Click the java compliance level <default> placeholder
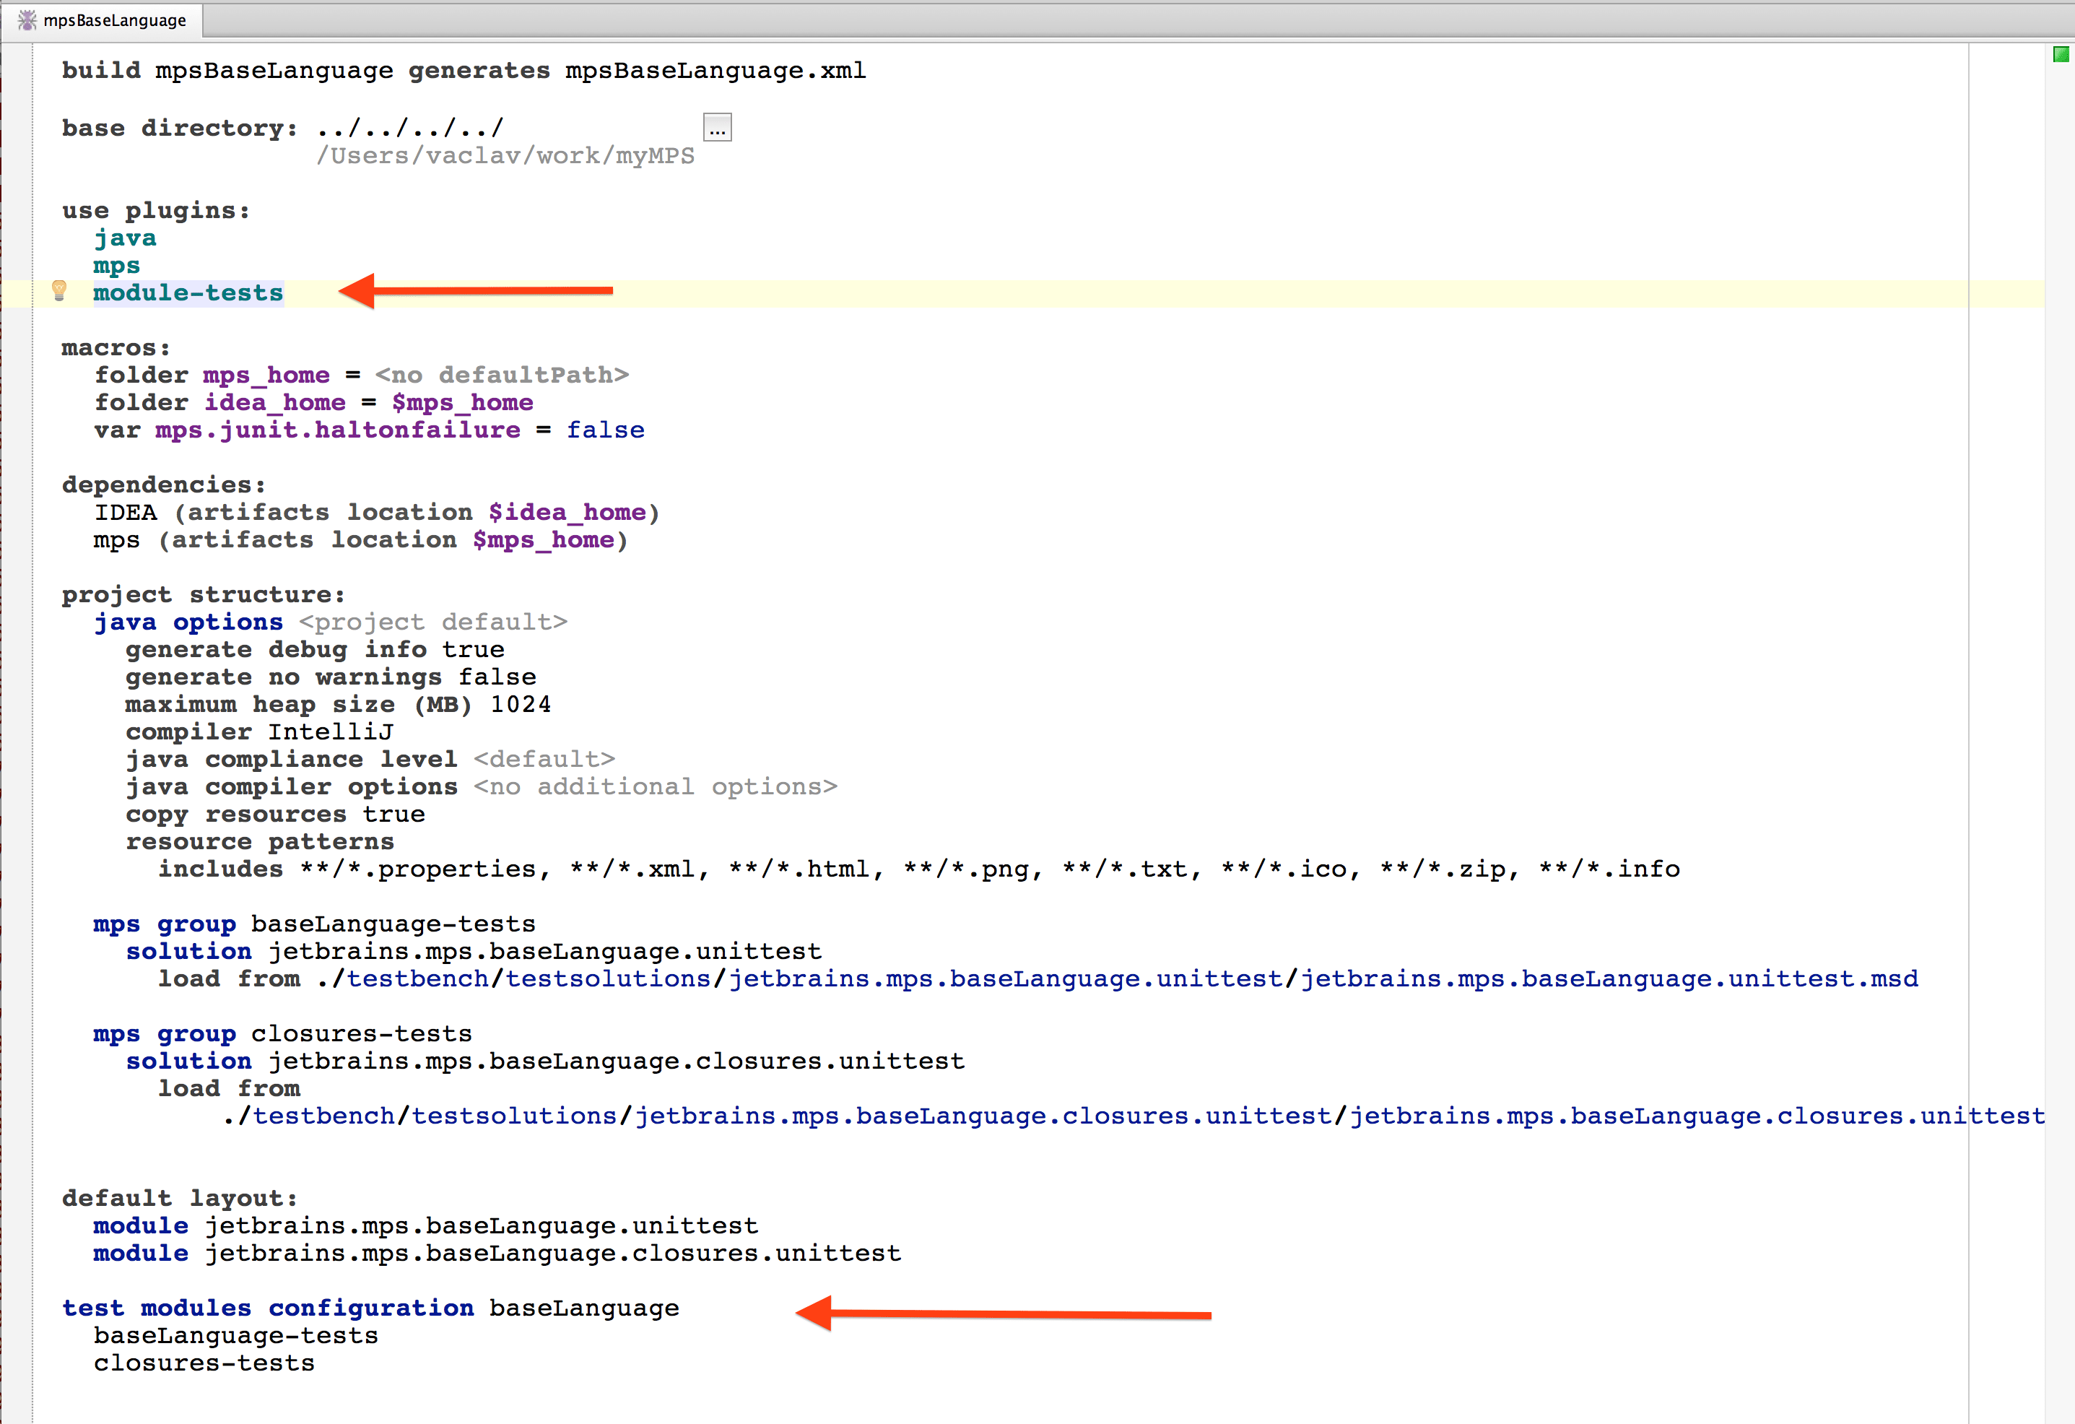This screenshot has height=1424, width=2075. pos(544,760)
